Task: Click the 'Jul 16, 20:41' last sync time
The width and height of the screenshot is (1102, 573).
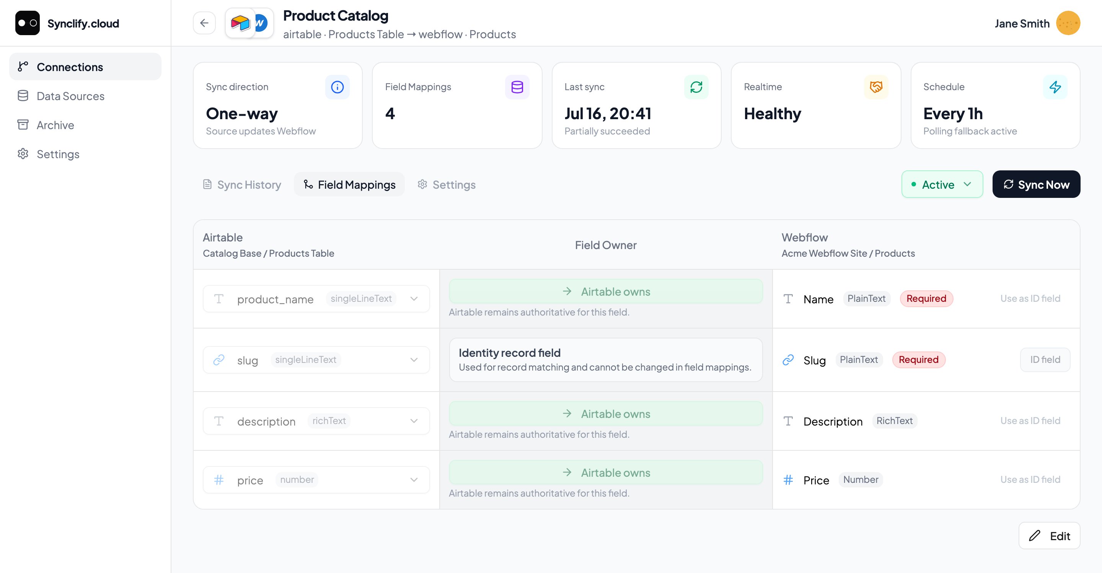Action: (x=608, y=113)
